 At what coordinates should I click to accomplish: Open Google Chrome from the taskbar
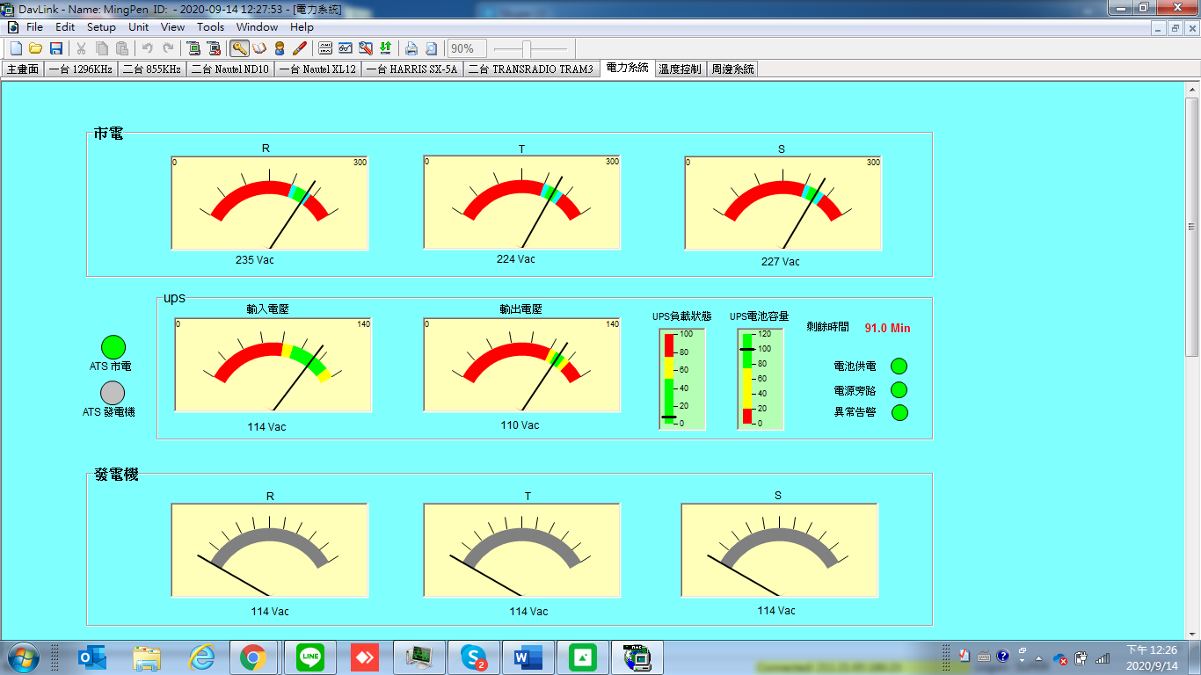pos(253,657)
